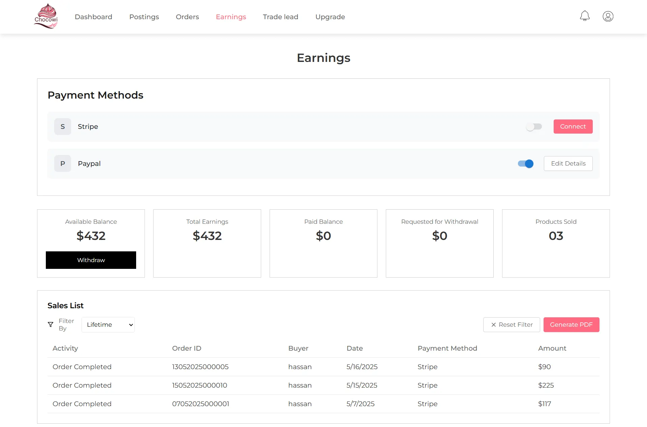
Task: Go to the Dashboard nav item
Action: [93, 17]
